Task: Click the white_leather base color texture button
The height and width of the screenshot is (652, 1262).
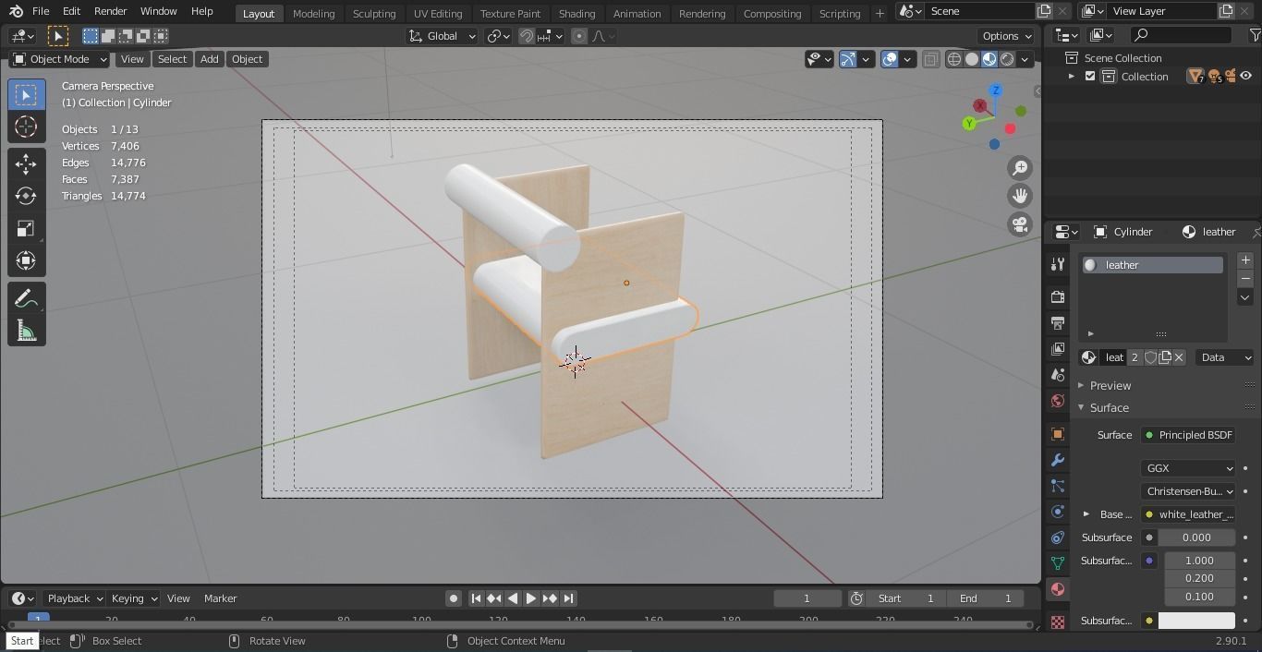Action: (1188, 514)
